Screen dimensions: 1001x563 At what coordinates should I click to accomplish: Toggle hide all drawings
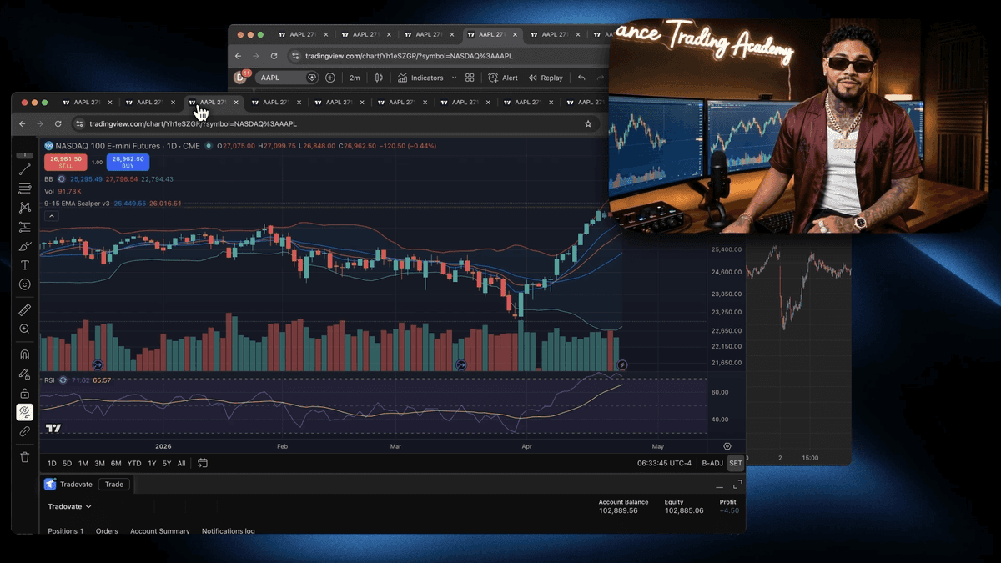click(x=25, y=412)
